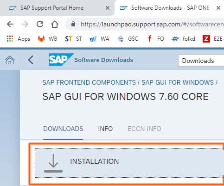Image resolution: width=224 pixels, height=186 pixels.
Task: Click the browser back arrow
Action: pos(10,24)
